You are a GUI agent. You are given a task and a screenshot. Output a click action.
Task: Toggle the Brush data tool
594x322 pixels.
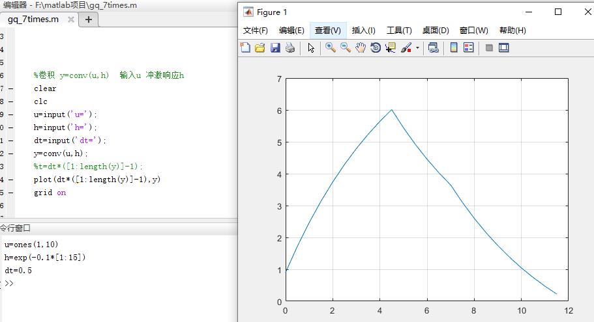click(x=406, y=47)
